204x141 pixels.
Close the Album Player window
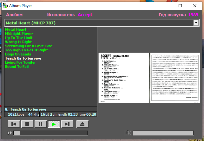coord(195,6)
